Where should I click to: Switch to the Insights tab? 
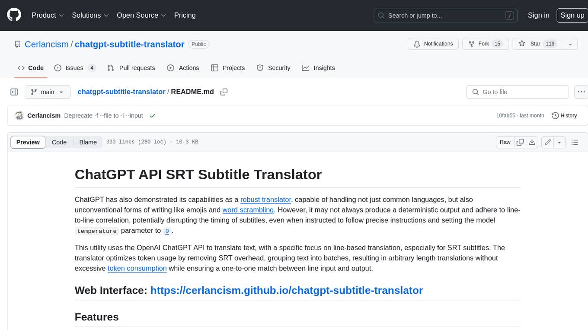(x=318, y=68)
